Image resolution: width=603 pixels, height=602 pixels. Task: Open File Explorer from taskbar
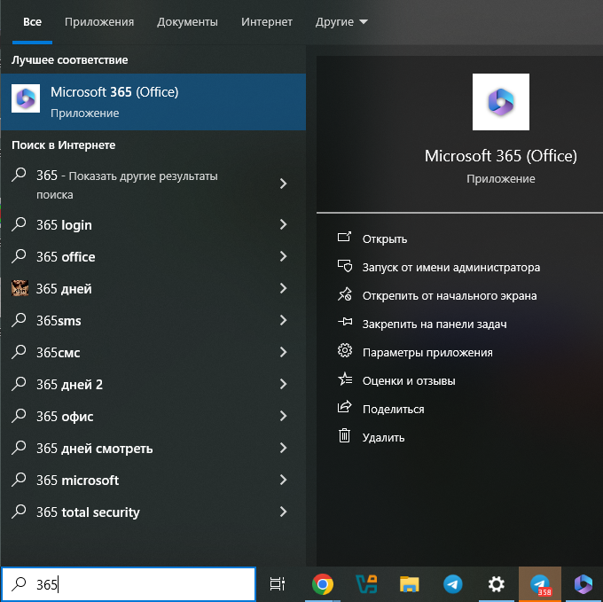click(409, 584)
